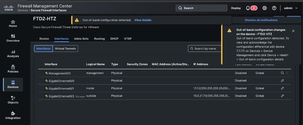Click the Deploy button
The width and height of the screenshot is (303, 125).
click(x=236, y=8)
